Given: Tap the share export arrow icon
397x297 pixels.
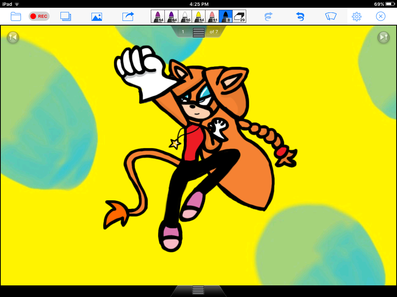Looking at the screenshot, I should click(x=128, y=16).
